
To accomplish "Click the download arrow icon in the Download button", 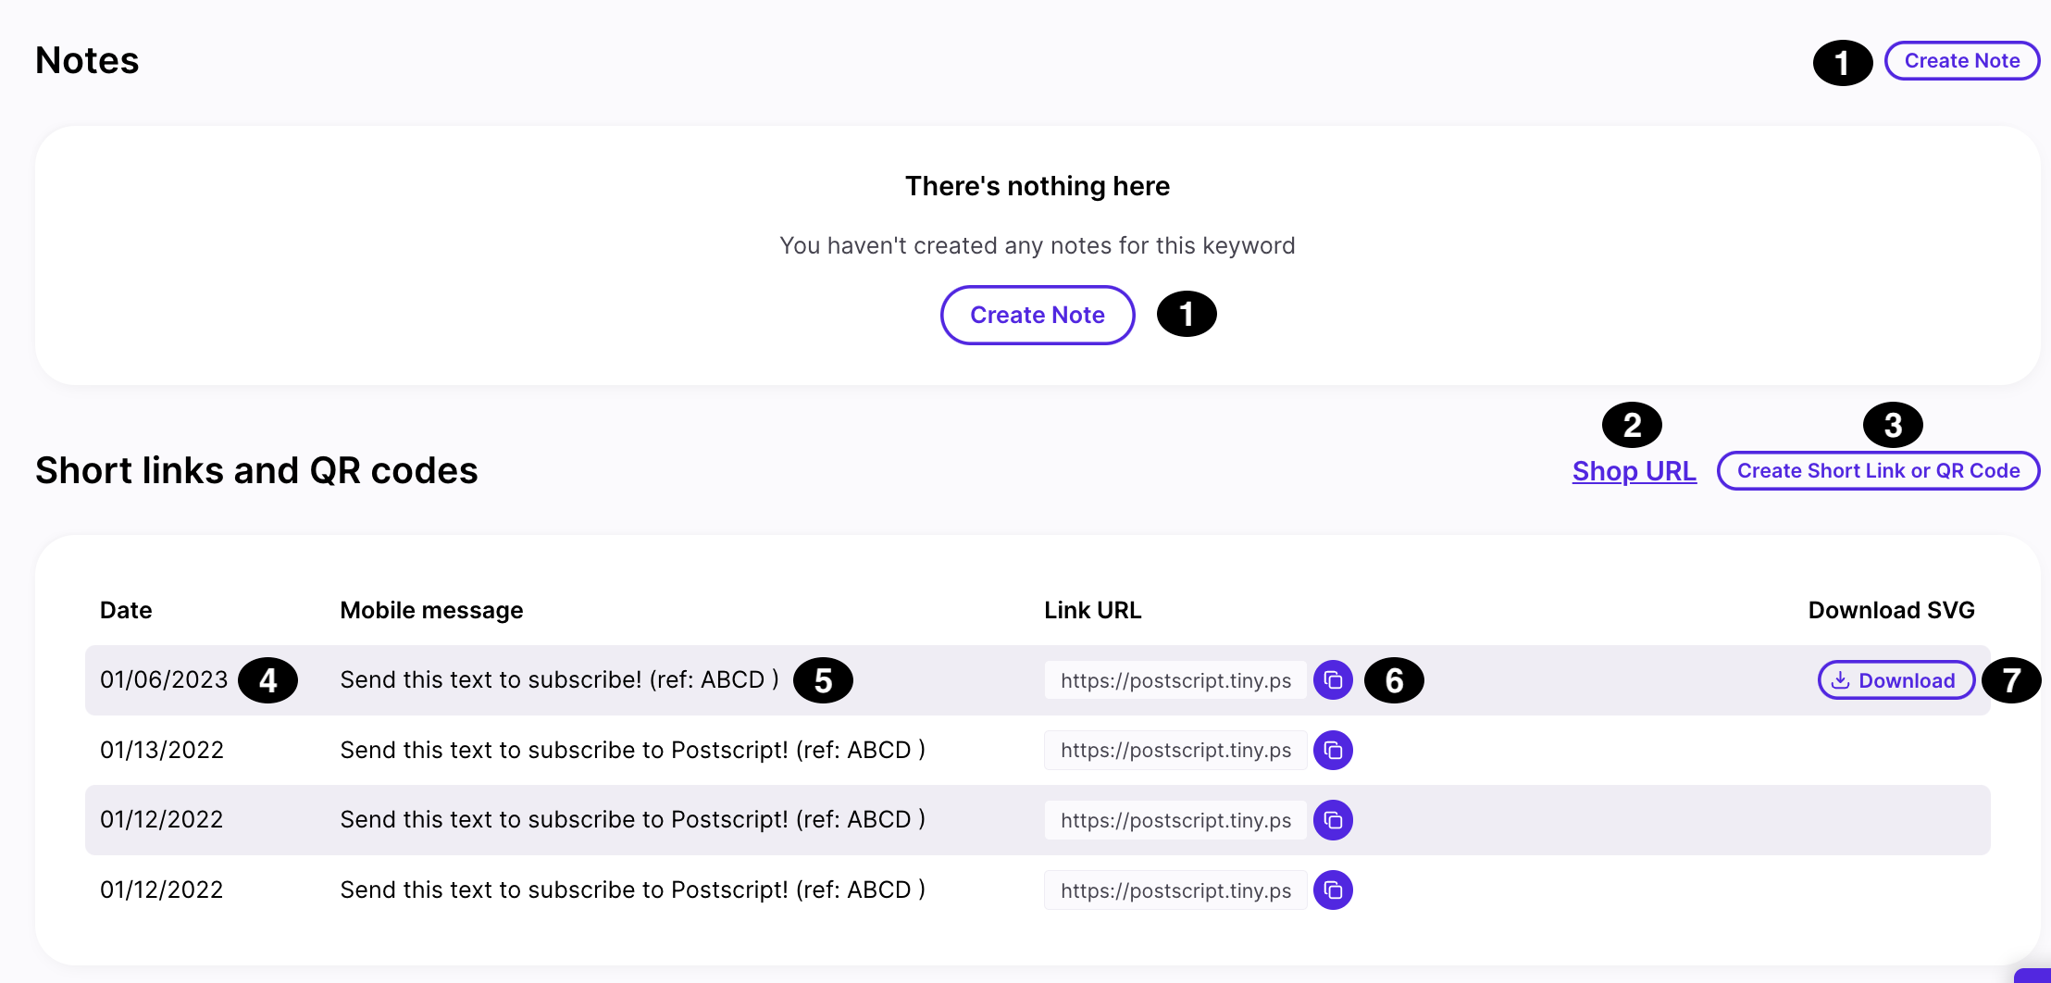I will pos(1841,680).
